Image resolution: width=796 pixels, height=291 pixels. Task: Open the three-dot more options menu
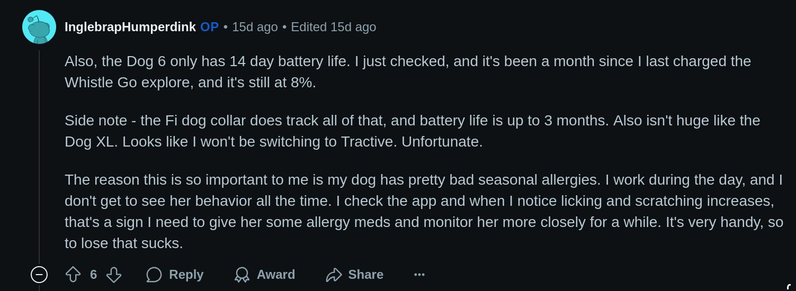[419, 275]
